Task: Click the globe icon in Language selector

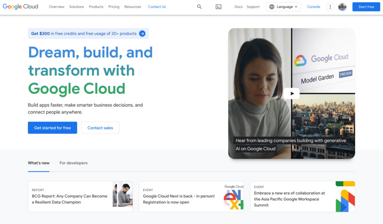Action: pos(272,7)
